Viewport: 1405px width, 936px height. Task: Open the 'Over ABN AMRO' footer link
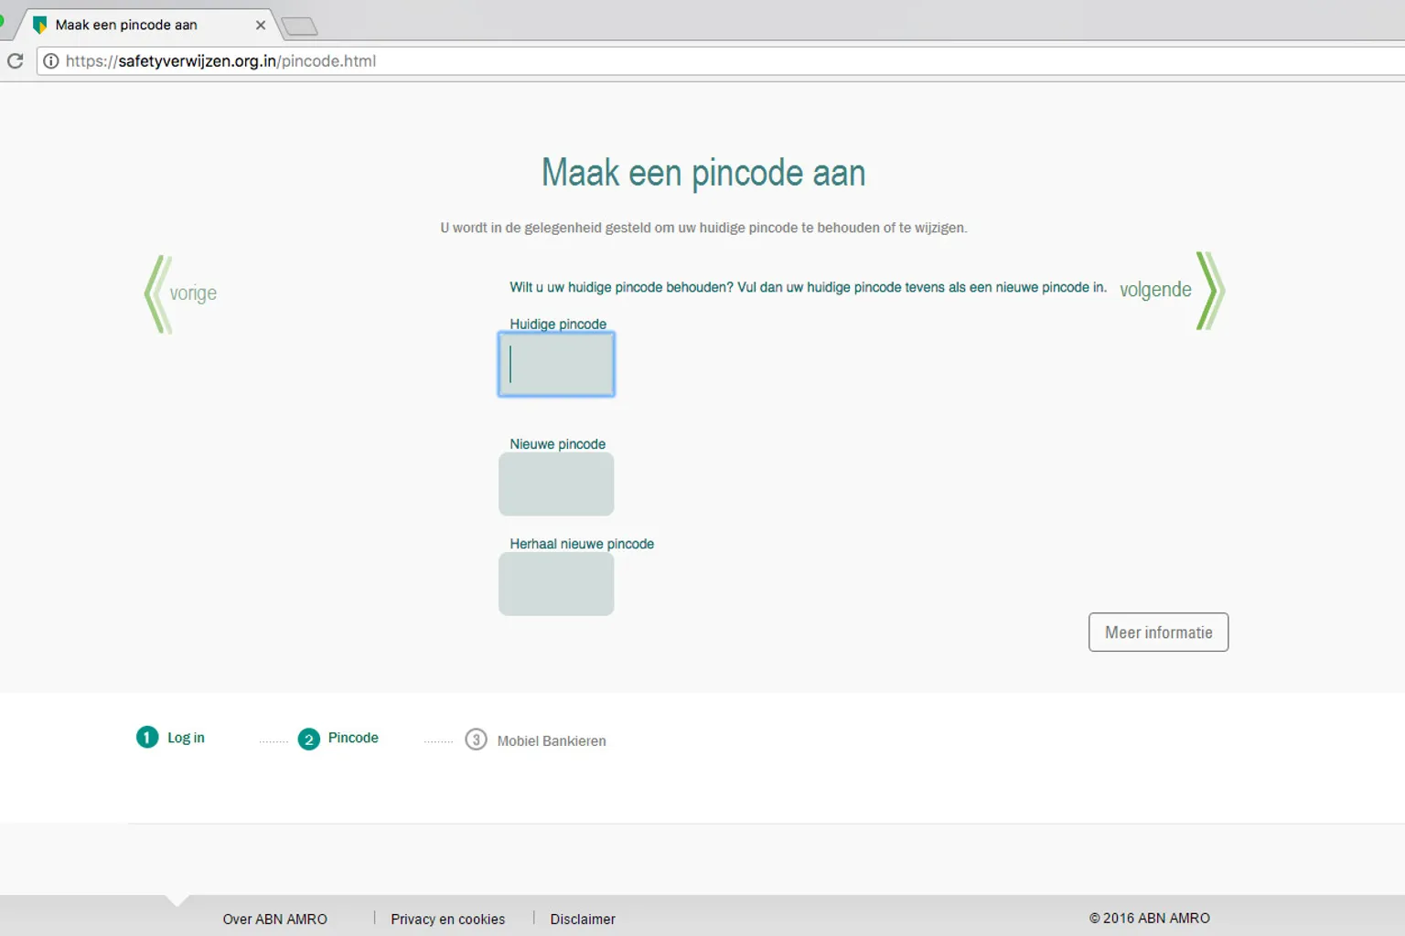point(274,920)
